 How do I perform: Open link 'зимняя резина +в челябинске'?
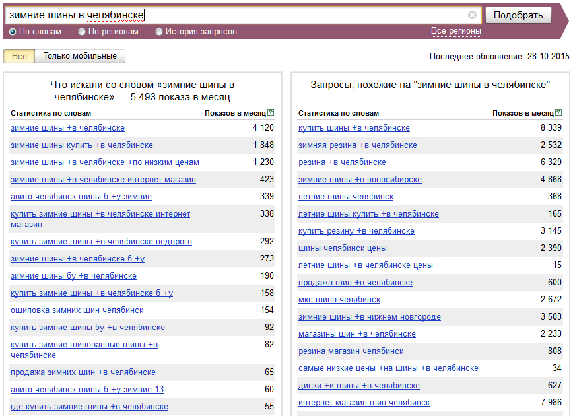(x=358, y=145)
